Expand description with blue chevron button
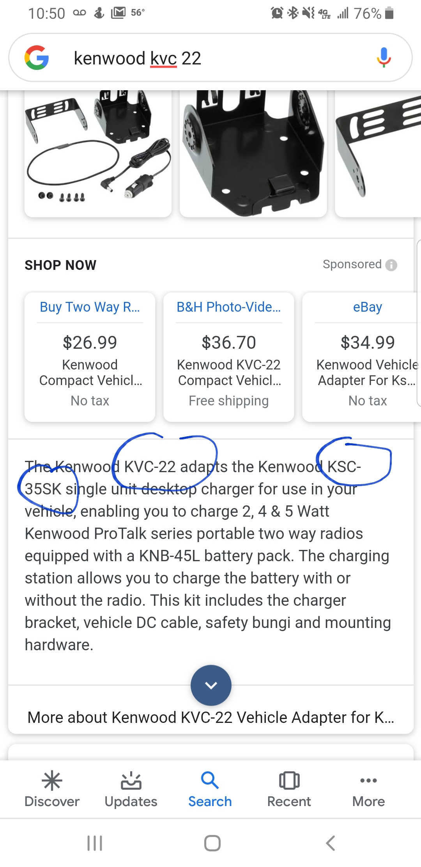The height and width of the screenshot is (867, 421). (211, 685)
